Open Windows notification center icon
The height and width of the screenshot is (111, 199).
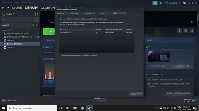point(194,108)
